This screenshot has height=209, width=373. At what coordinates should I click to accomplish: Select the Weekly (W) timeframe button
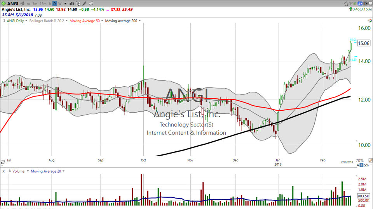click(60, 4)
